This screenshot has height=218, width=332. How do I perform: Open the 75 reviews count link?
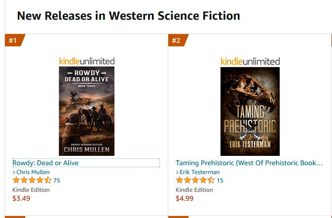point(57,181)
